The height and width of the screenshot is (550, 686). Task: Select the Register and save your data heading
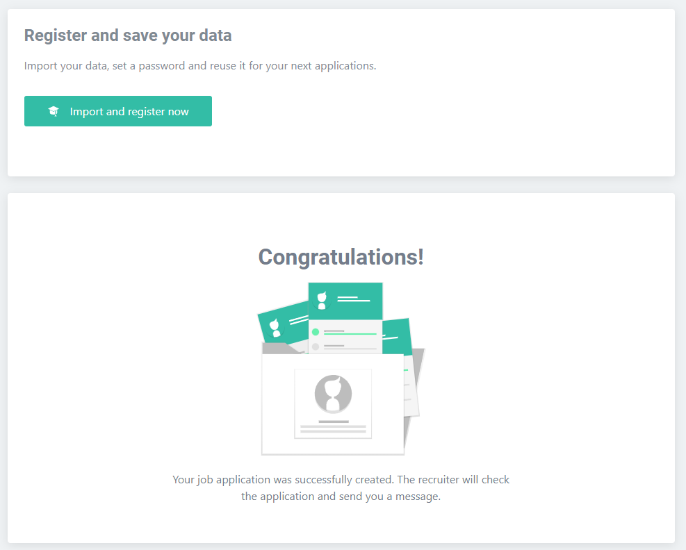pyautogui.click(x=128, y=35)
